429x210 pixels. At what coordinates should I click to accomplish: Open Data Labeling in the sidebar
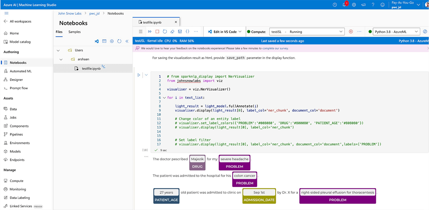point(20,197)
